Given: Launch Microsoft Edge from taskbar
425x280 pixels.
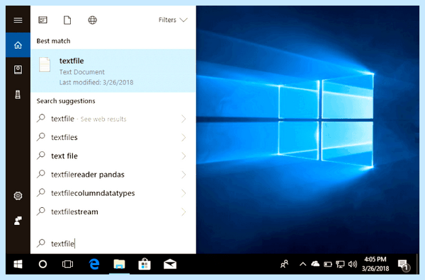Looking at the screenshot, I should [x=94, y=264].
